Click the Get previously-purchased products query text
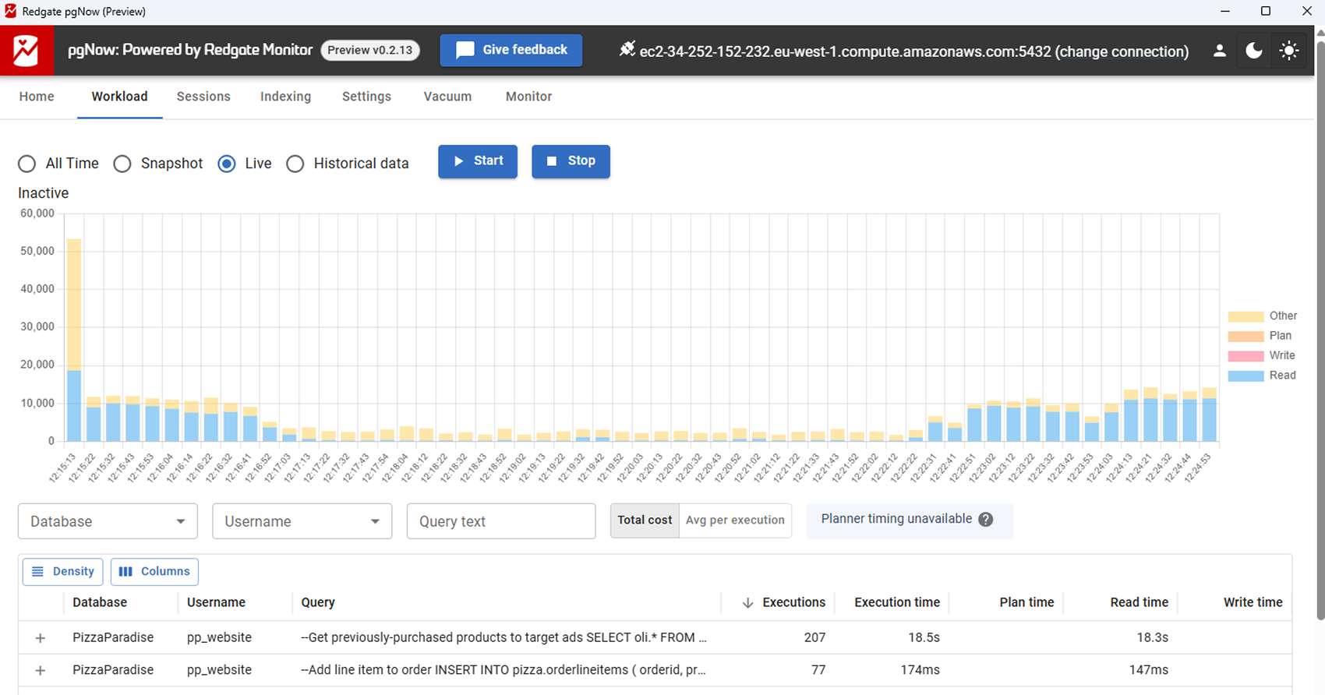The width and height of the screenshot is (1325, 695). point(503,637)
